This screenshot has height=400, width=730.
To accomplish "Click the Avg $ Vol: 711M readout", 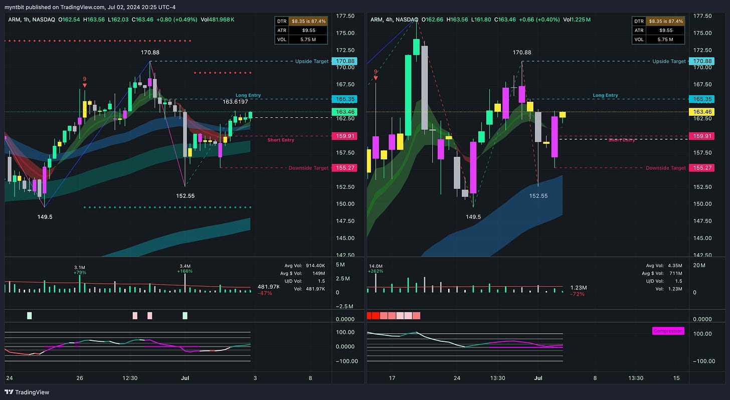I will point(662,274).
